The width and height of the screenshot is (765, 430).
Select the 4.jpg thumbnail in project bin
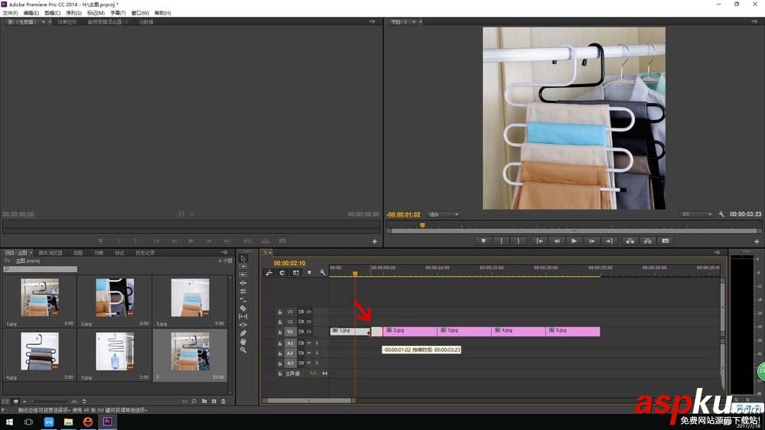(39, 351)
